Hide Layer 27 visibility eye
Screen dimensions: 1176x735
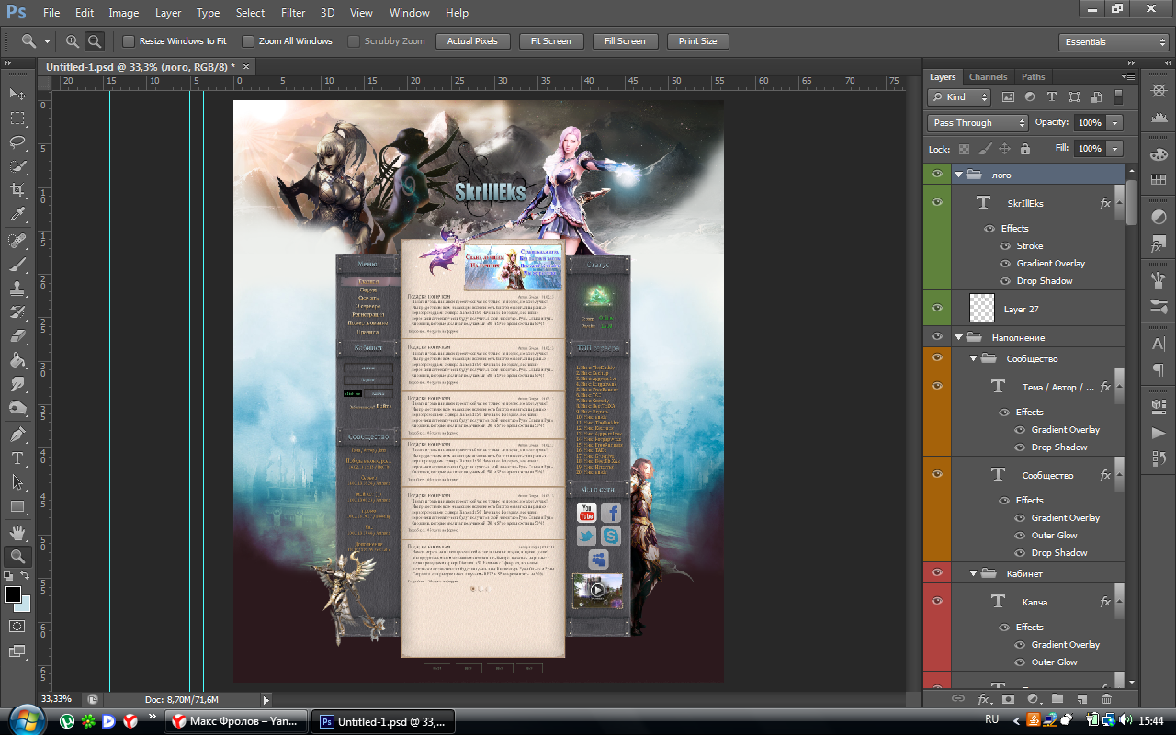937,308
